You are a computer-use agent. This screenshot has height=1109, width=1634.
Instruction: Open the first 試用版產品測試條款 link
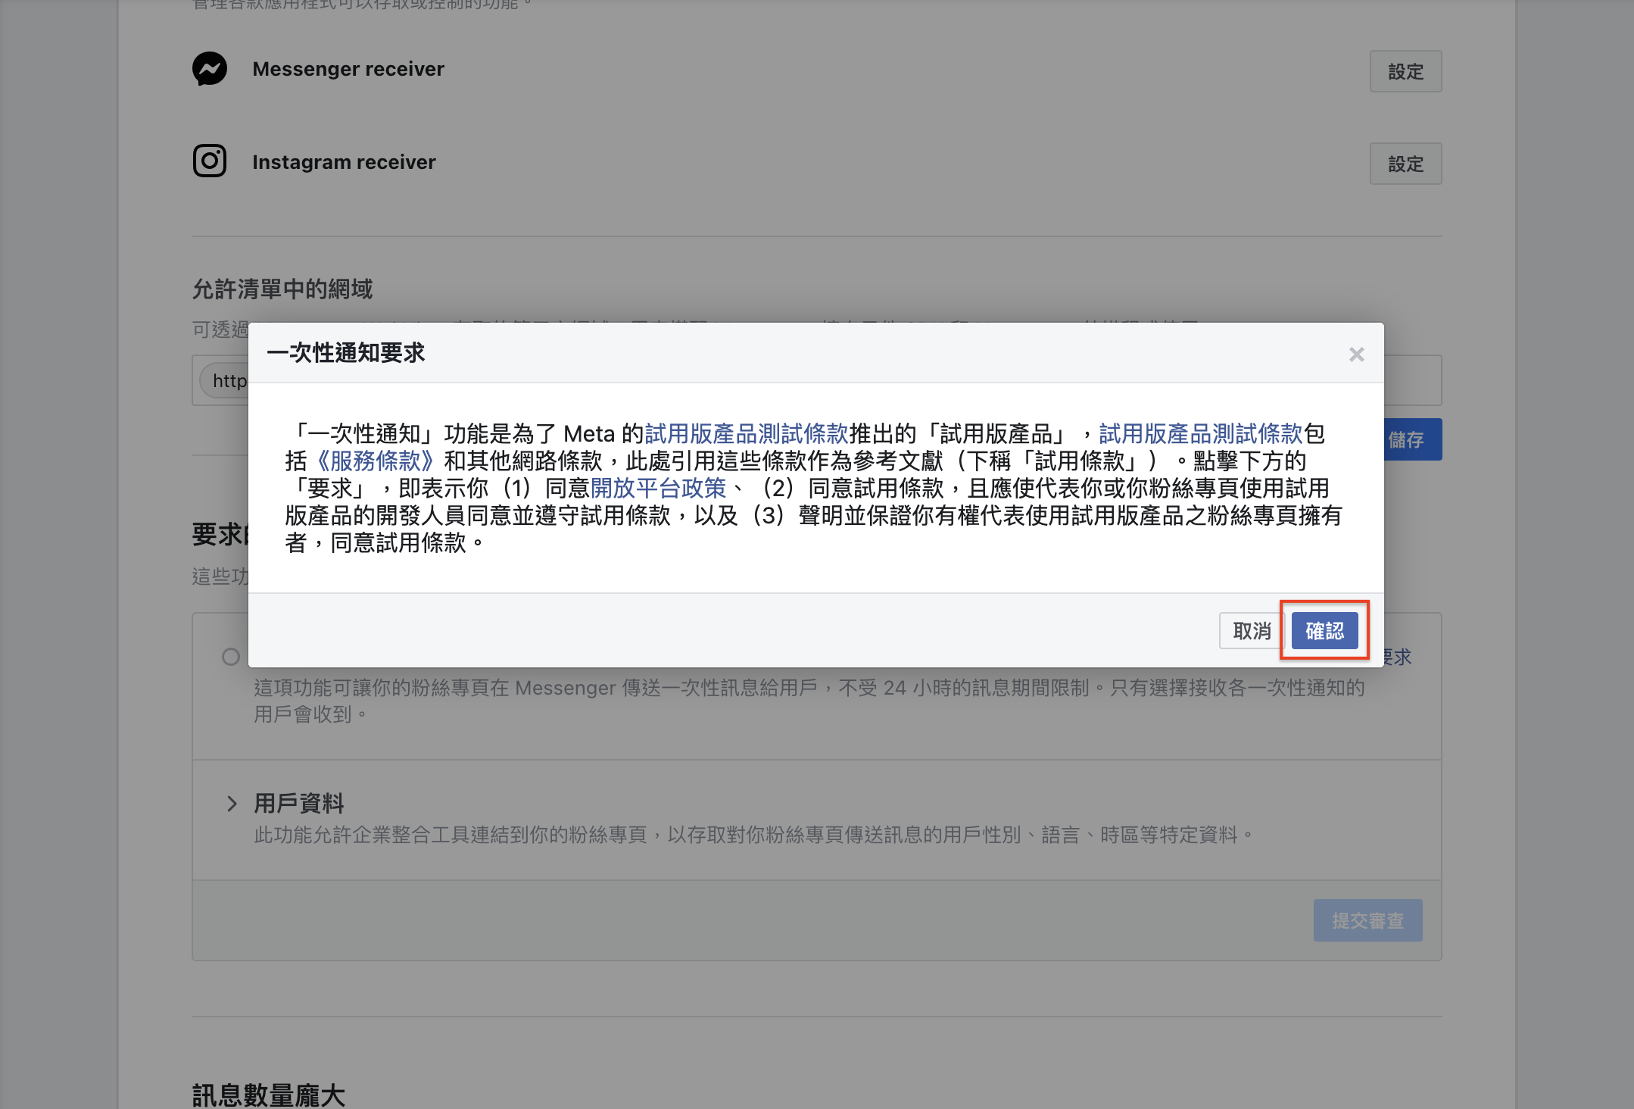(x=747, y=433)
